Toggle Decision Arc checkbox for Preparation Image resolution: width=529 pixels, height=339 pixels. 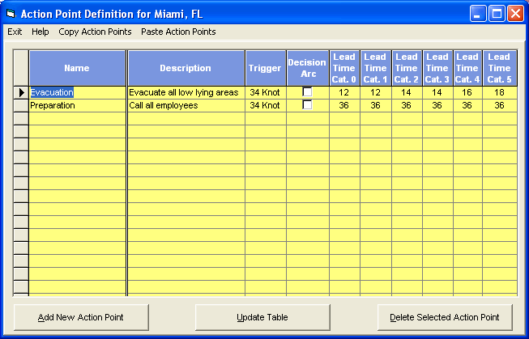point(307,105)
